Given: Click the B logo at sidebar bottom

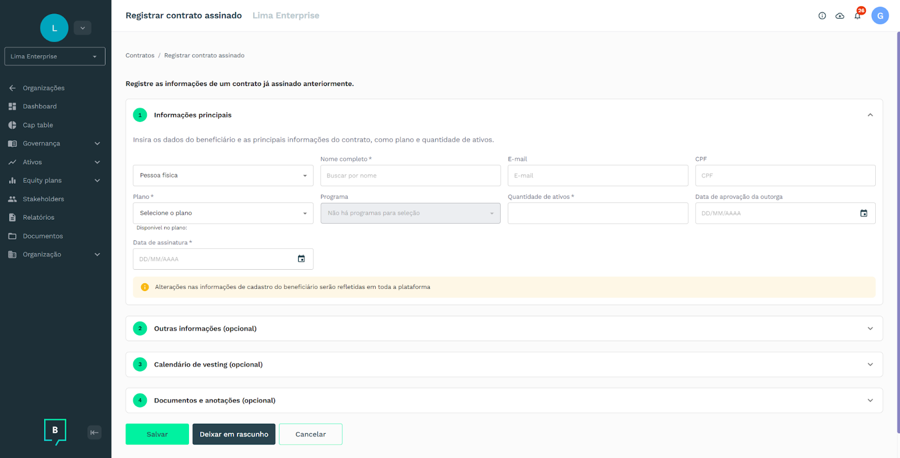Looking at the screenshot, I should tap(55, 431).
